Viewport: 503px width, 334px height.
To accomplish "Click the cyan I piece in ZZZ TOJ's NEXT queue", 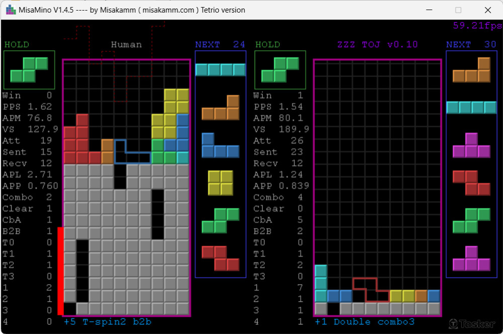I will click(x=471, y=107).
